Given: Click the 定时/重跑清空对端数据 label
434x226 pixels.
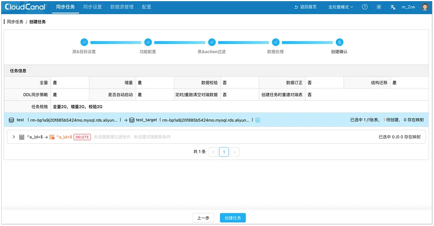Looking at the screenshot, I should point(196,95).
